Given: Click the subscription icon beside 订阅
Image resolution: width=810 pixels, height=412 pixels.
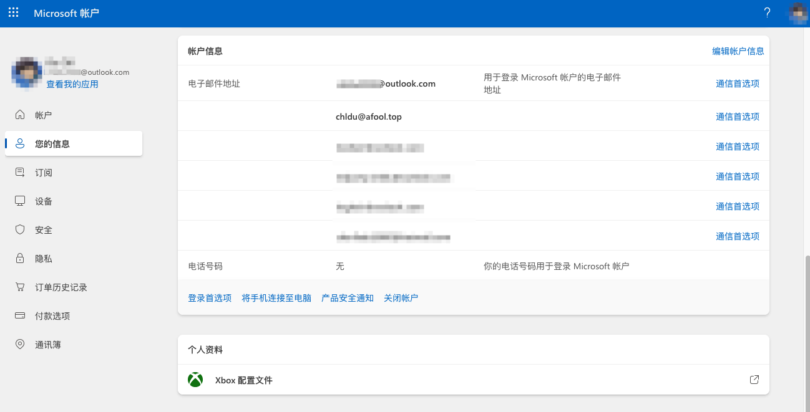Looking at the screenshot, I should tap(20, 172).
